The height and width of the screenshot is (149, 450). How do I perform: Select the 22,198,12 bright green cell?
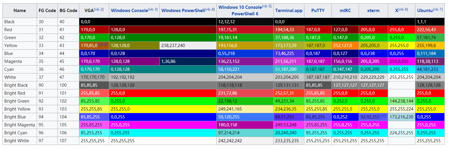[x=245, y=101]
